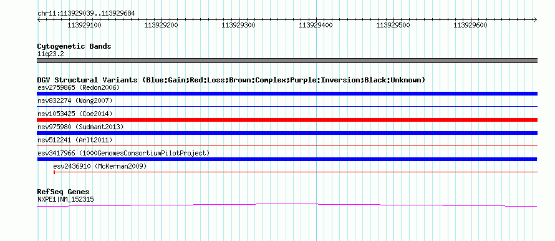Click ruler position 113929400
This screenshot has height=241, width=555.
pyautogui.click(x=316, y=26)
